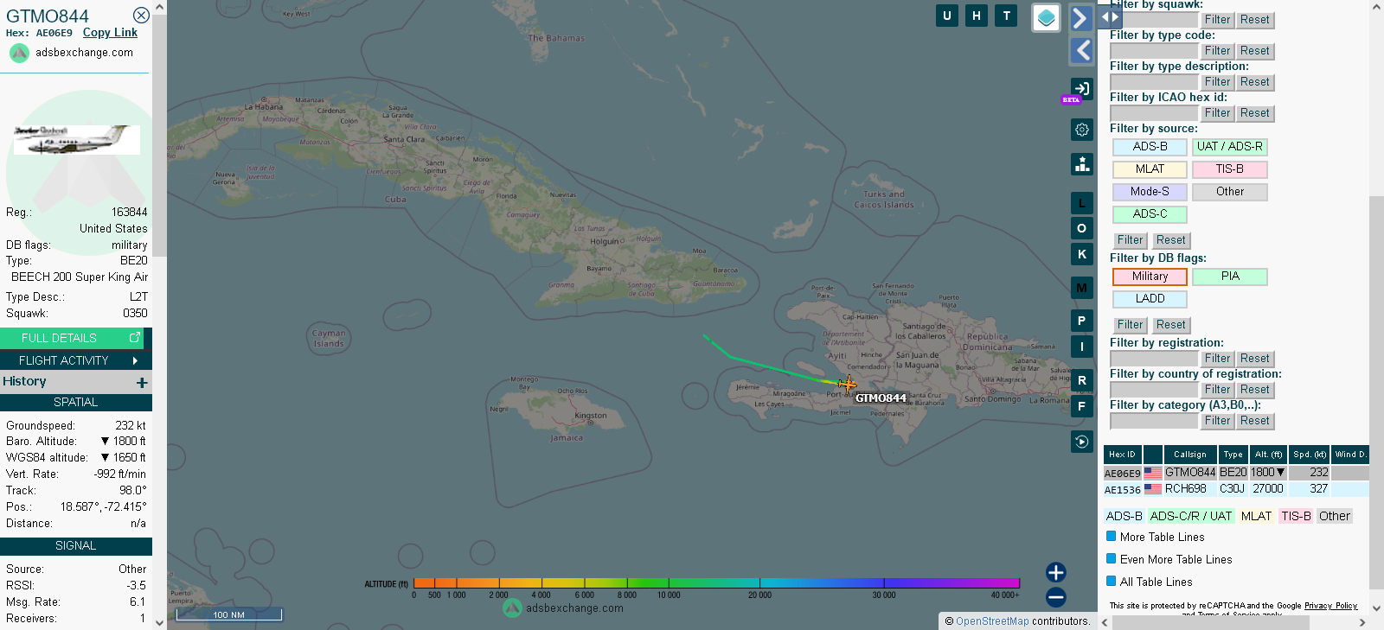This screenshot has height=630, width=1384.
Task: Close the GTMO844 info panel
Action: pyautogui.click(x=141, y=16)
